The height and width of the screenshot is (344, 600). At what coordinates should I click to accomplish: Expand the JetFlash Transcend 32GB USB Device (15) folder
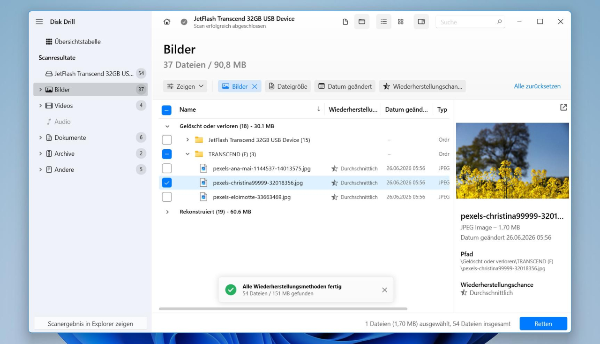click(187, 140)
